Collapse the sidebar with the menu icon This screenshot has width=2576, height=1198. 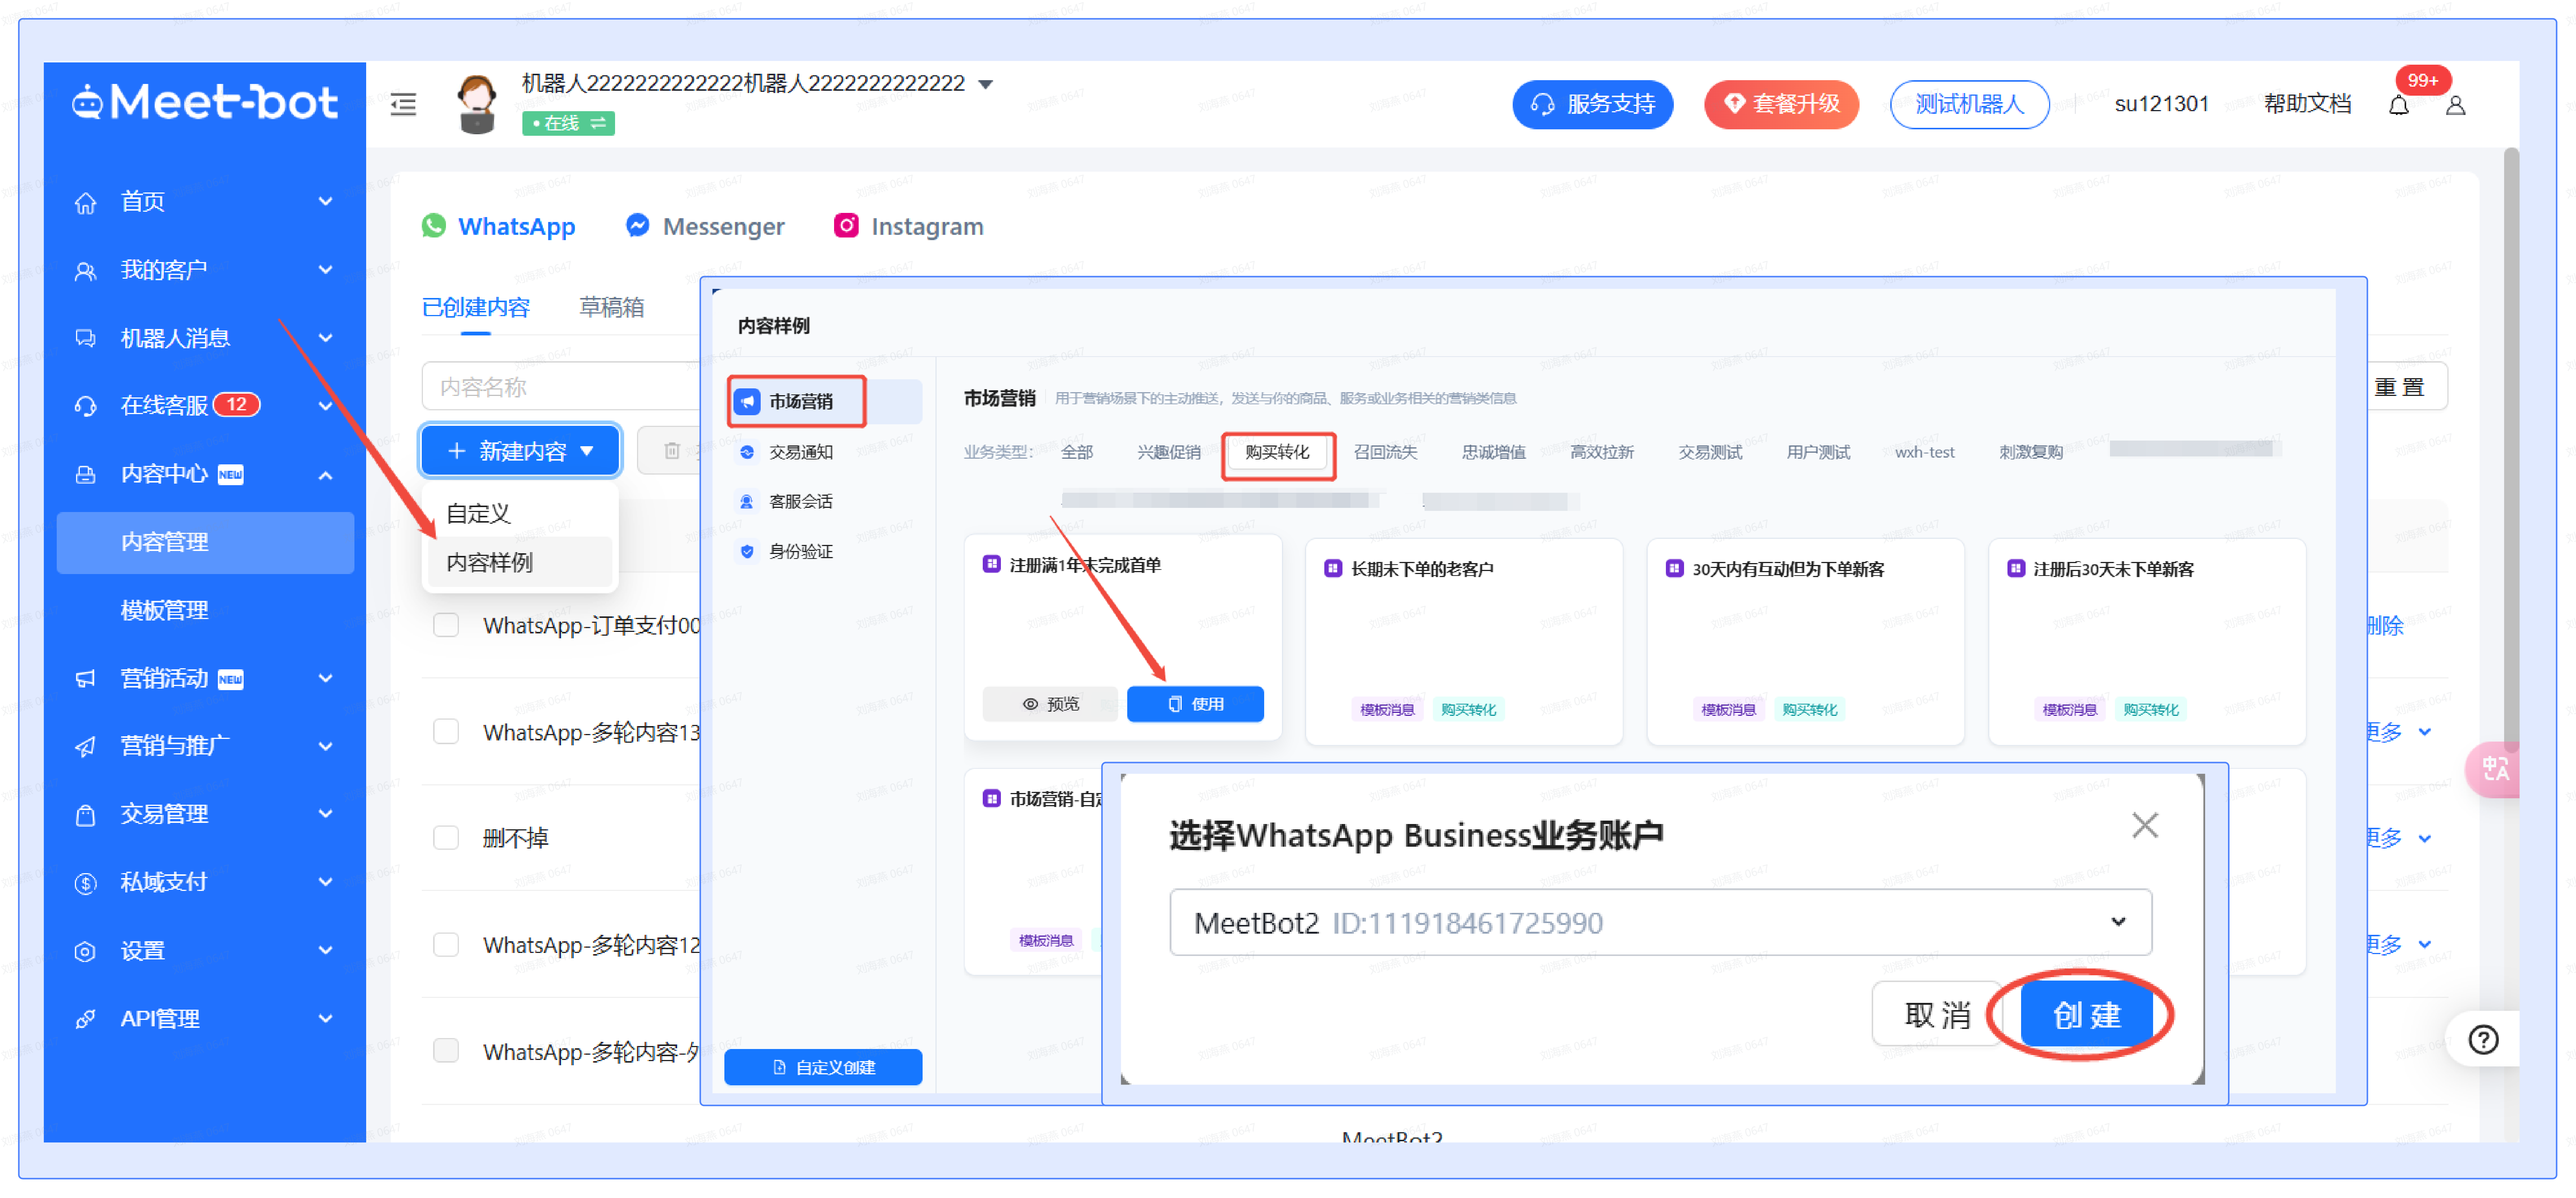(403, 104)
